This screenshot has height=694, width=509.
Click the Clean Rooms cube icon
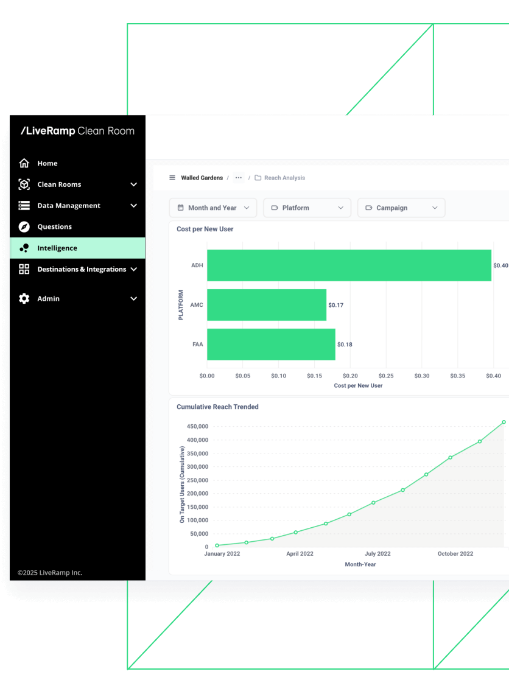click(24, 184)
